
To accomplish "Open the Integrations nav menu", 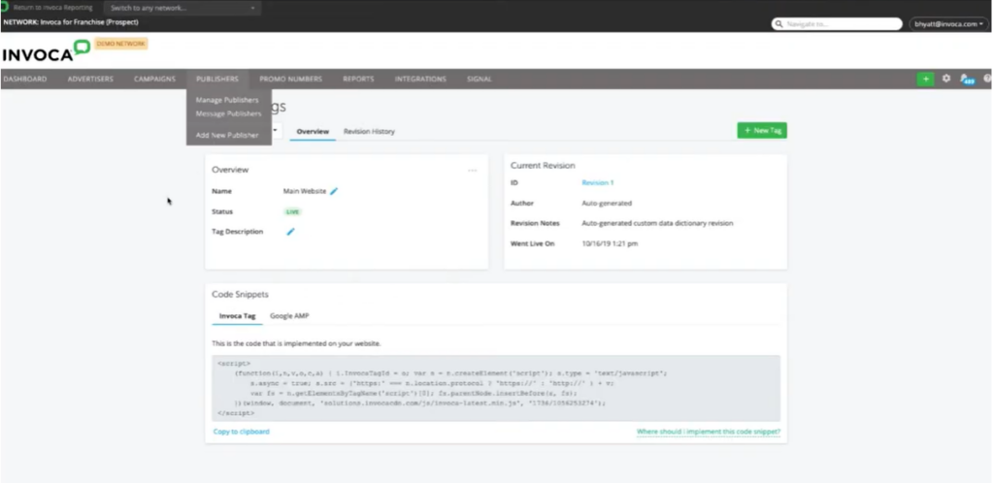I will coord(420,80).
